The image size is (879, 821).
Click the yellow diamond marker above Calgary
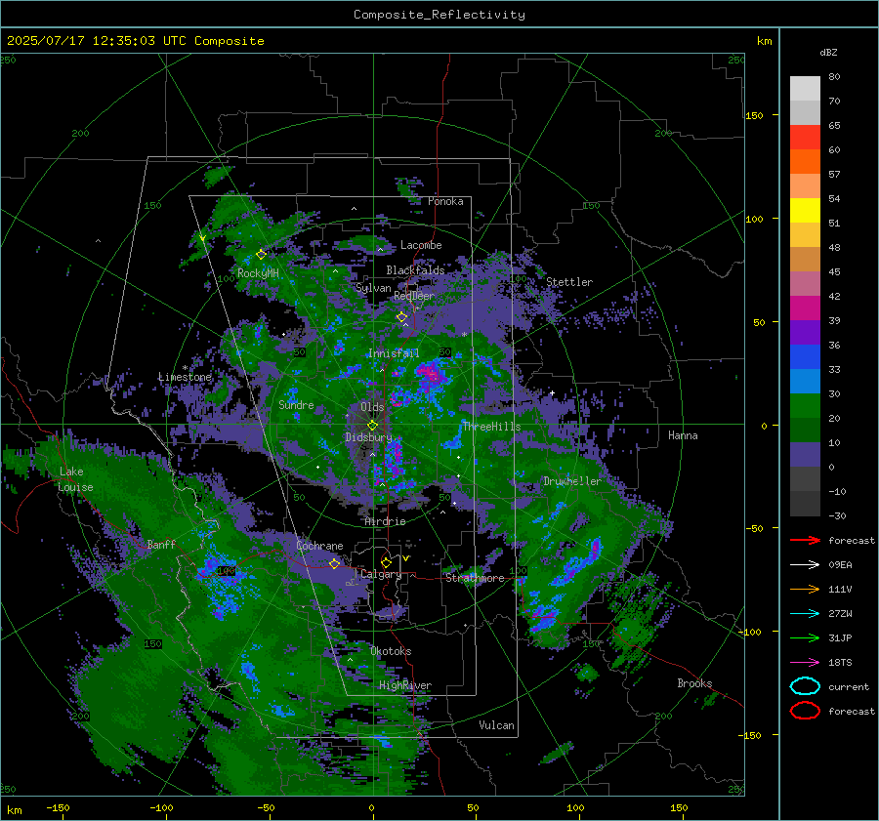386,562
